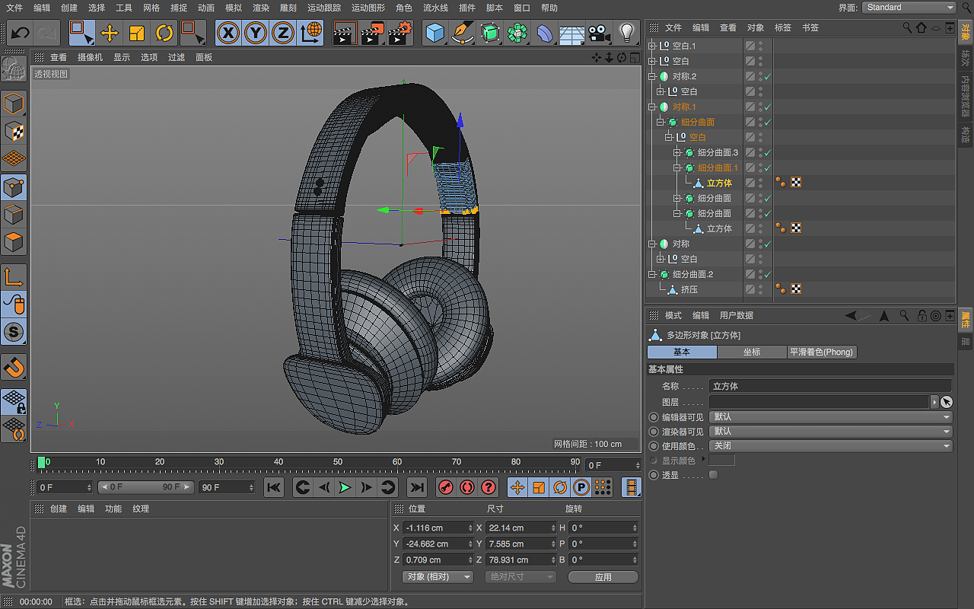Open the 使用颜色 dropdown

pos(830,446)
